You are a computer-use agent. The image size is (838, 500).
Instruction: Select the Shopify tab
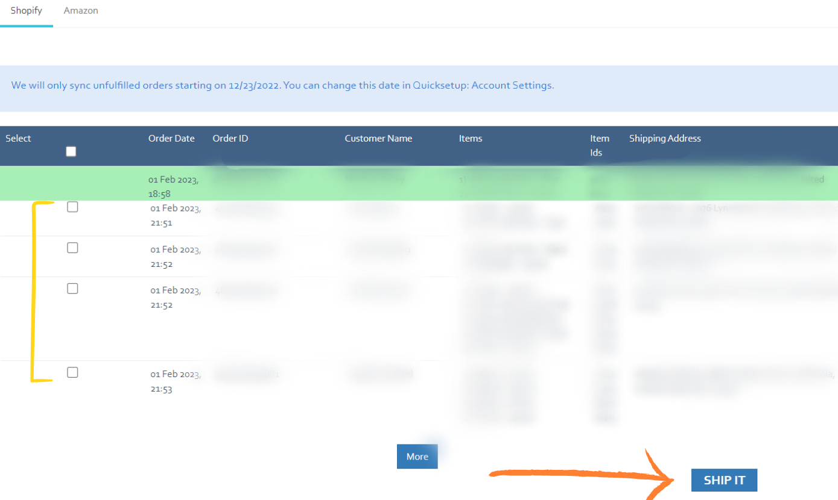pyautogui.click(x=26, y=10)
